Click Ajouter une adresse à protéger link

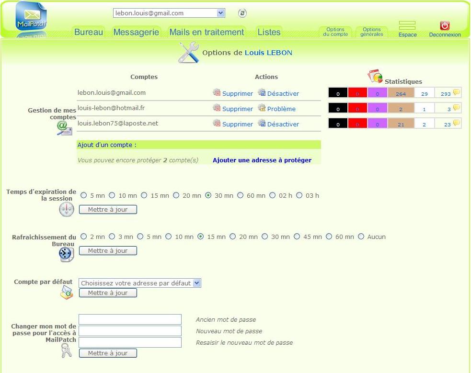tap(262, 160)
